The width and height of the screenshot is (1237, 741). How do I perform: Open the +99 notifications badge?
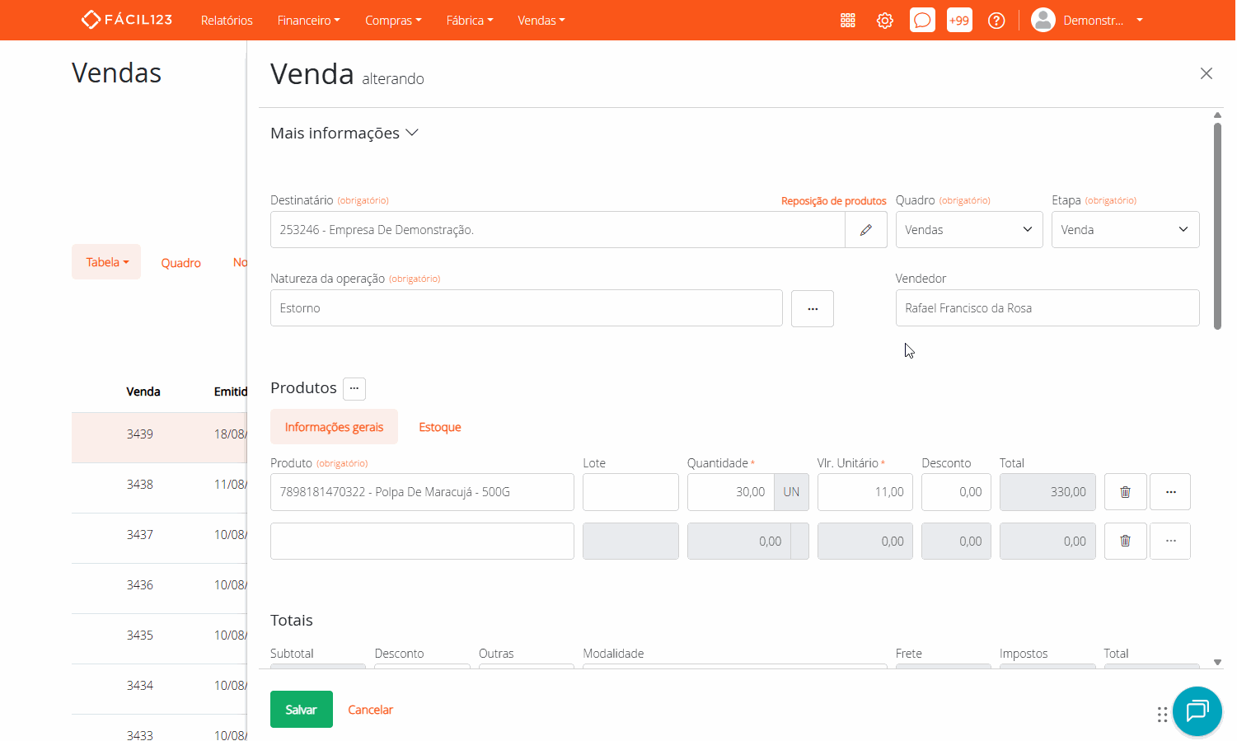point(959,21)
